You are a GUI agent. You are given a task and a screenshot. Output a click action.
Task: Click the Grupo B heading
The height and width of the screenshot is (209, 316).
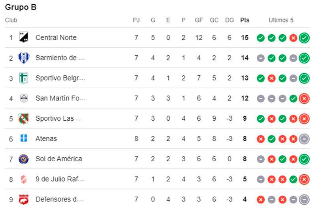coord(21,7)
